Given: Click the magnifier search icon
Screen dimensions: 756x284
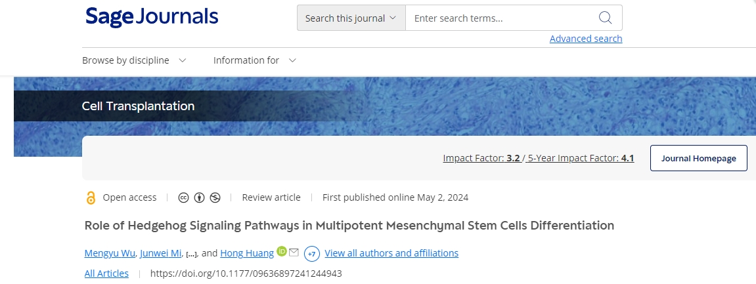Looking at the screenshot, I should coord(605,18).
